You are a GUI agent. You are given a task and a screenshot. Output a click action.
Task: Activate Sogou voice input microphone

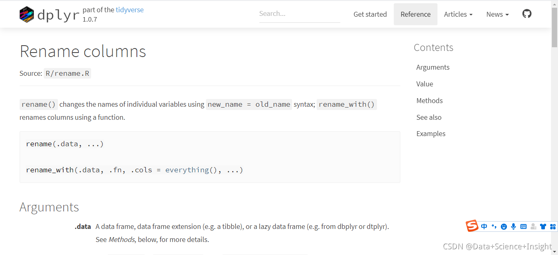click(x=513, y=226)
